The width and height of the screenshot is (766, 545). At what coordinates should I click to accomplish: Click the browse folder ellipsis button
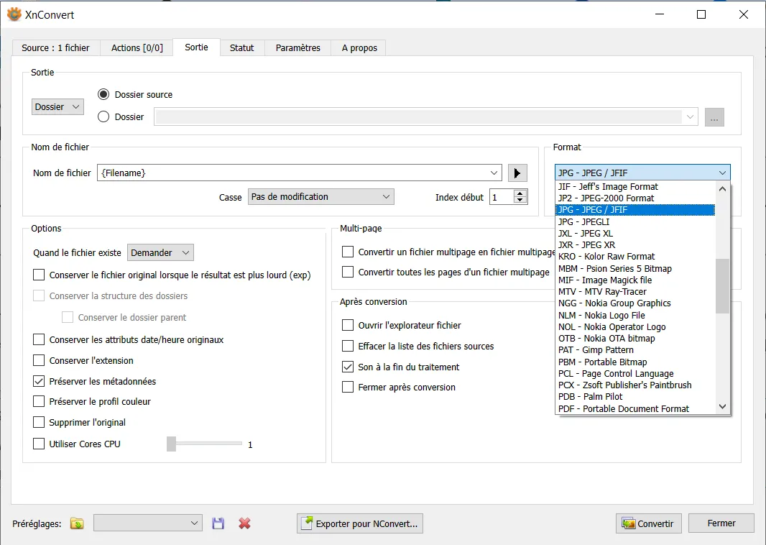click(x=714, y=117)
